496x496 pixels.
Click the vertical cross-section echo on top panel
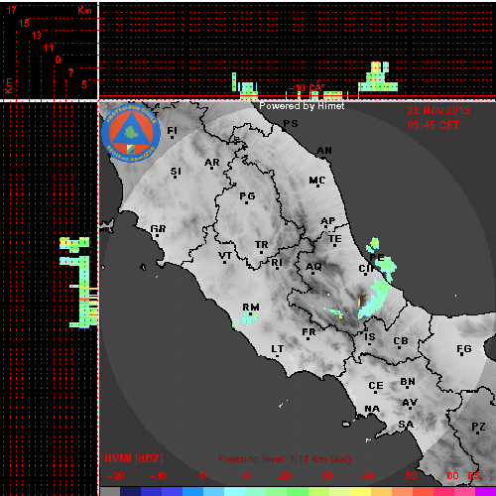click(x=378, y=76)
